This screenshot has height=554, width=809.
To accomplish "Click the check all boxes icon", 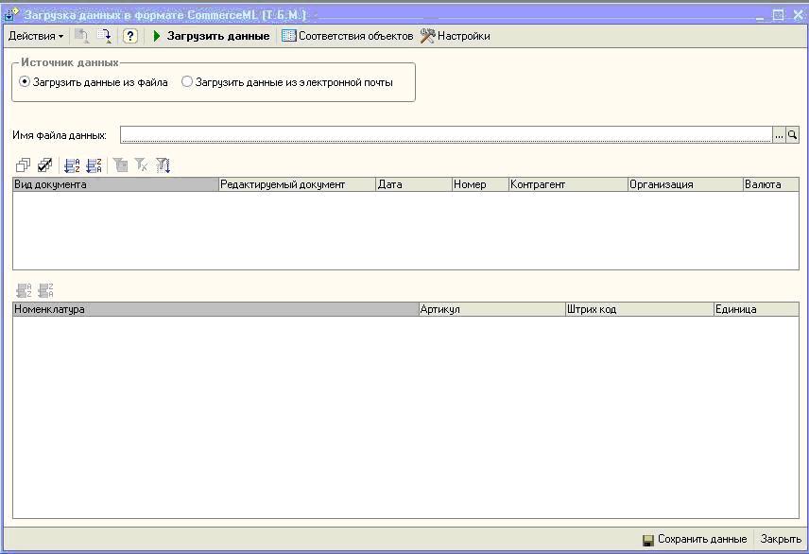I will (x=44, y=165).
